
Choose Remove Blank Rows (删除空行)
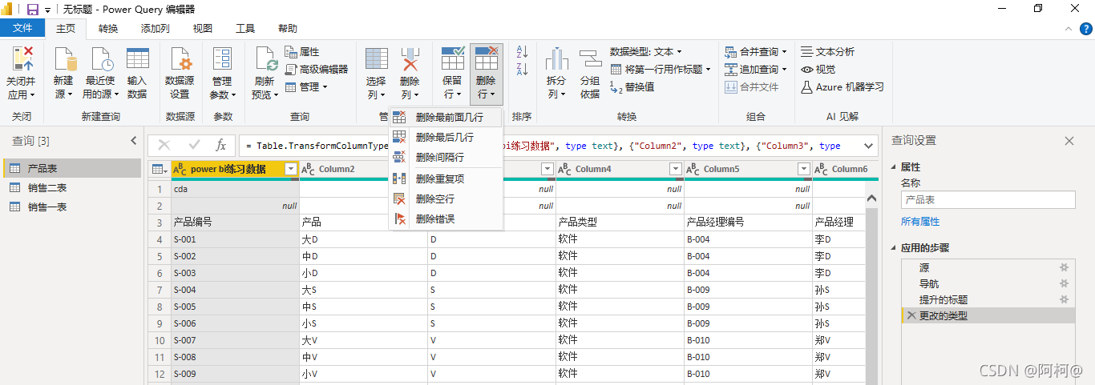(x=446, y=199)
